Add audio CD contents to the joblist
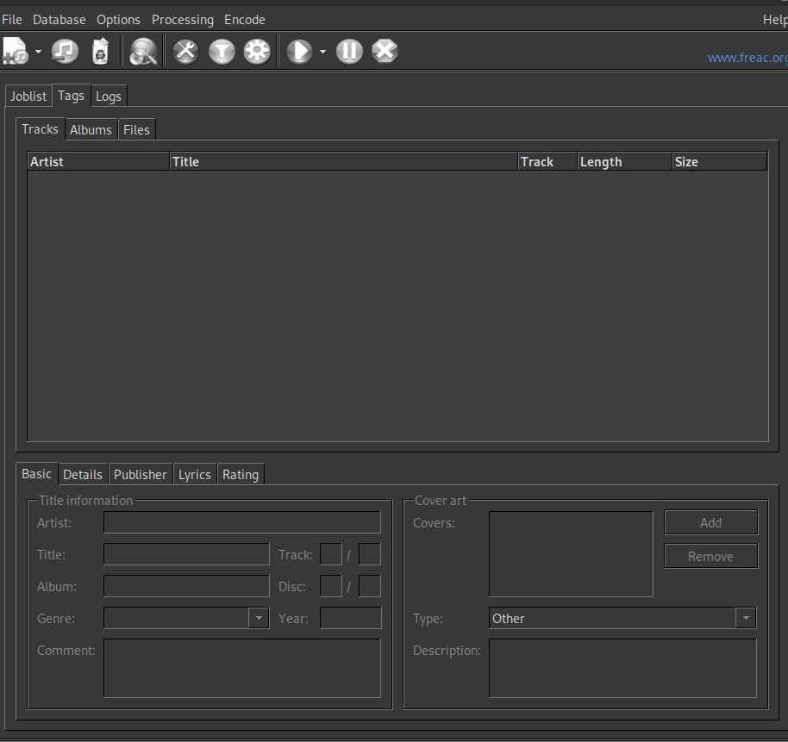Screen dimensions: 788x742 65,51
